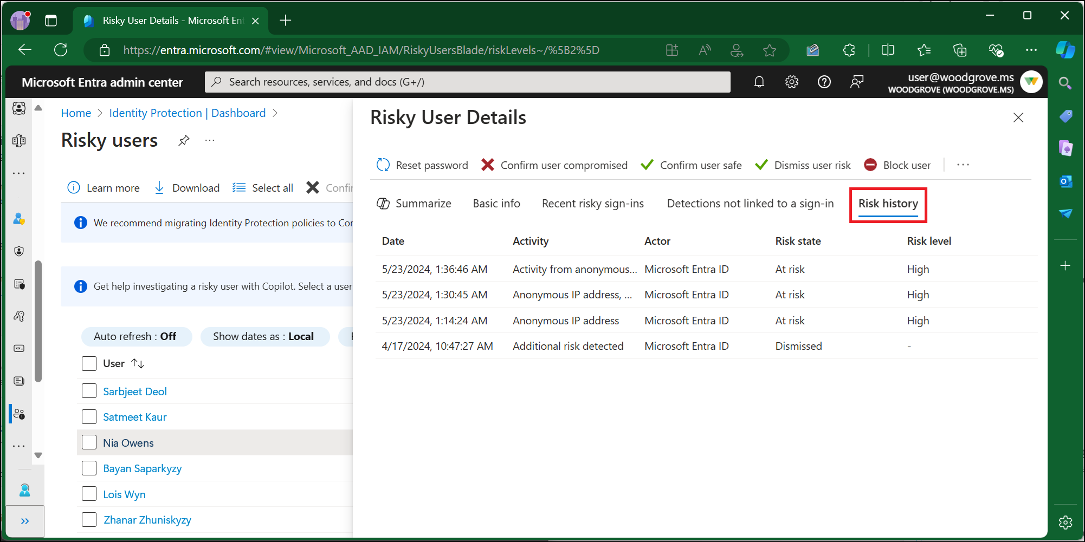Open Identity Protection | Dashboard breadcrumb

pyautogui.click(x=188, y=113)
